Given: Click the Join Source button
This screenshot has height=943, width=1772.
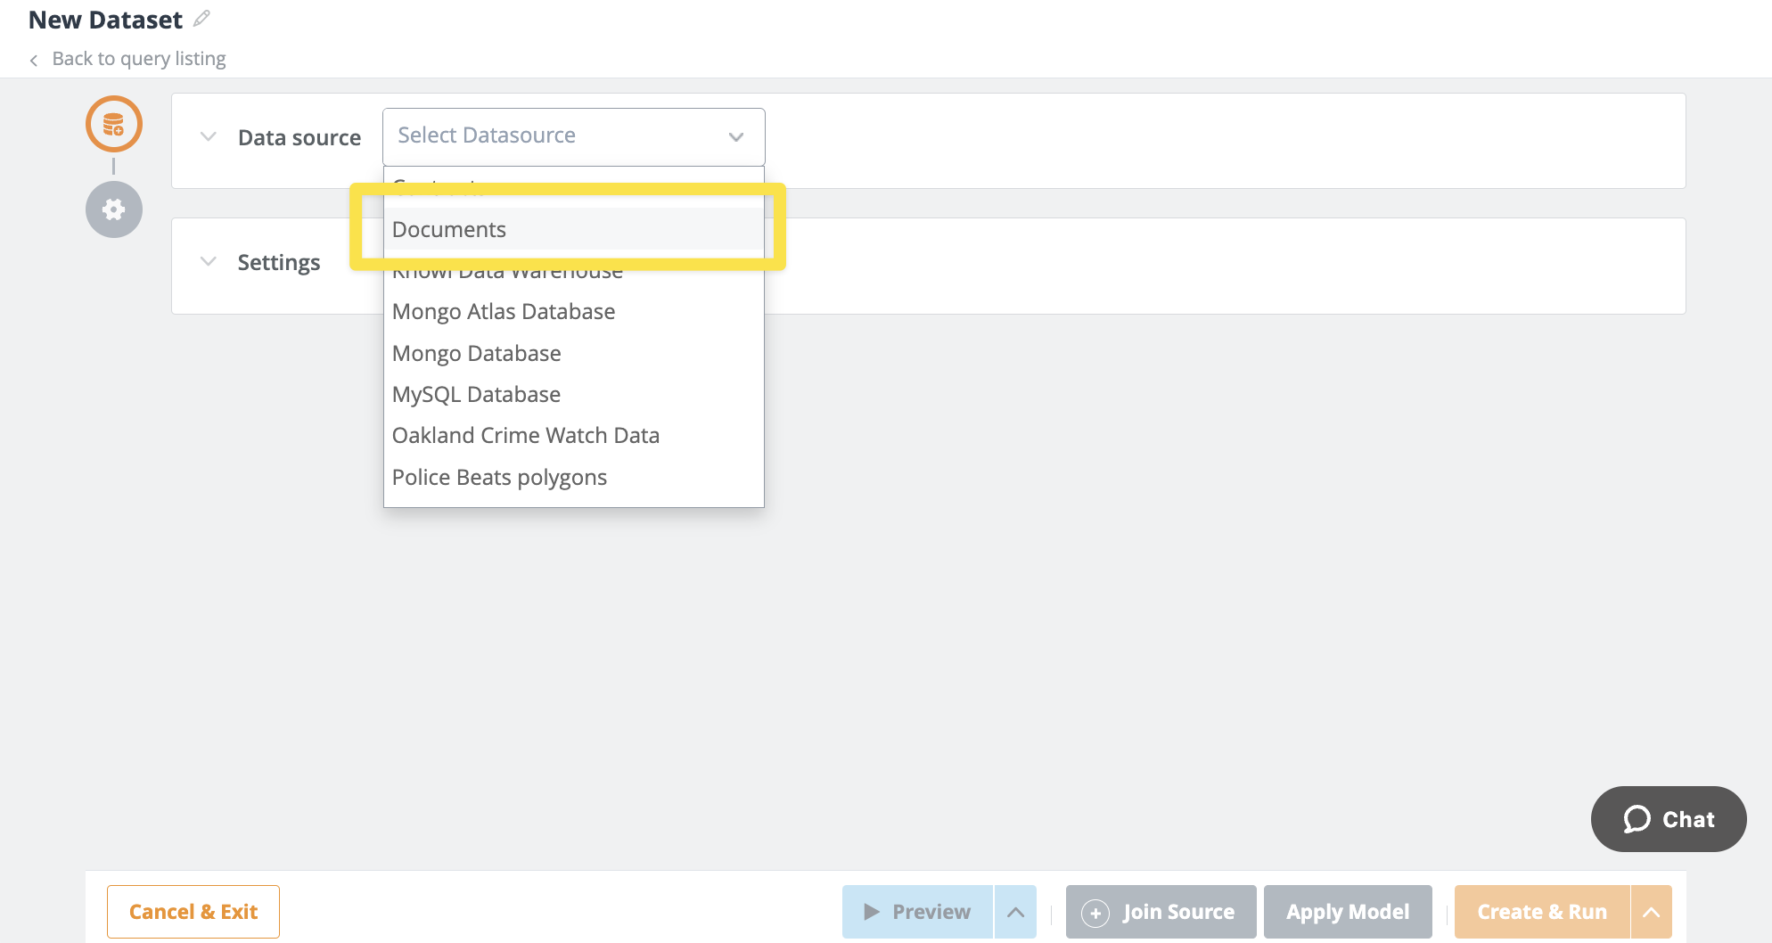Looking at the screenshot, I should (x=1161, y=912).
